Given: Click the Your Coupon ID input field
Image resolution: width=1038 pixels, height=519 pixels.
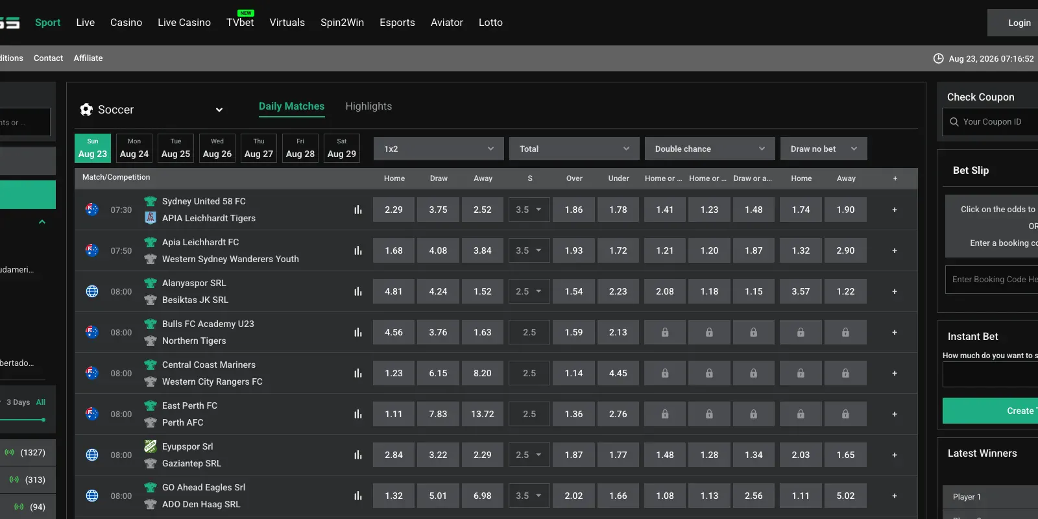Looking at the screenshot, I should tap(990, 122).
